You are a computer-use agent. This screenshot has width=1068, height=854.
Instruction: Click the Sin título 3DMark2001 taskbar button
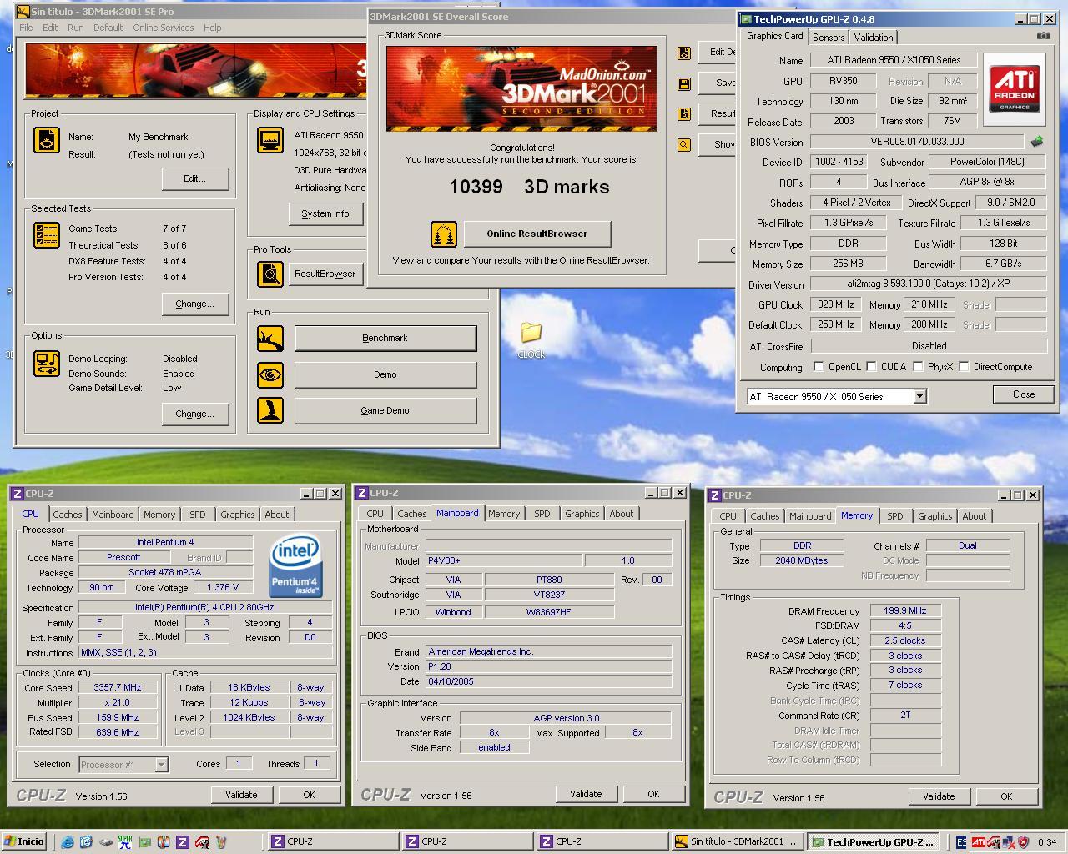738,842
